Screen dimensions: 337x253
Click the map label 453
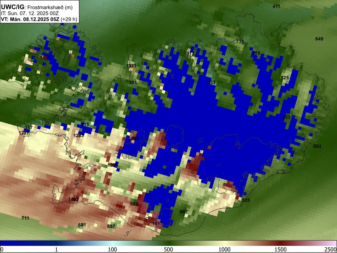click(x=286, y=117)
